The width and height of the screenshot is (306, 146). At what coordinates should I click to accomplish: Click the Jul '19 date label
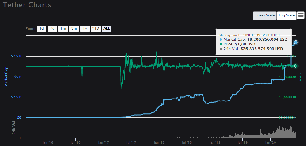point(242,142)
